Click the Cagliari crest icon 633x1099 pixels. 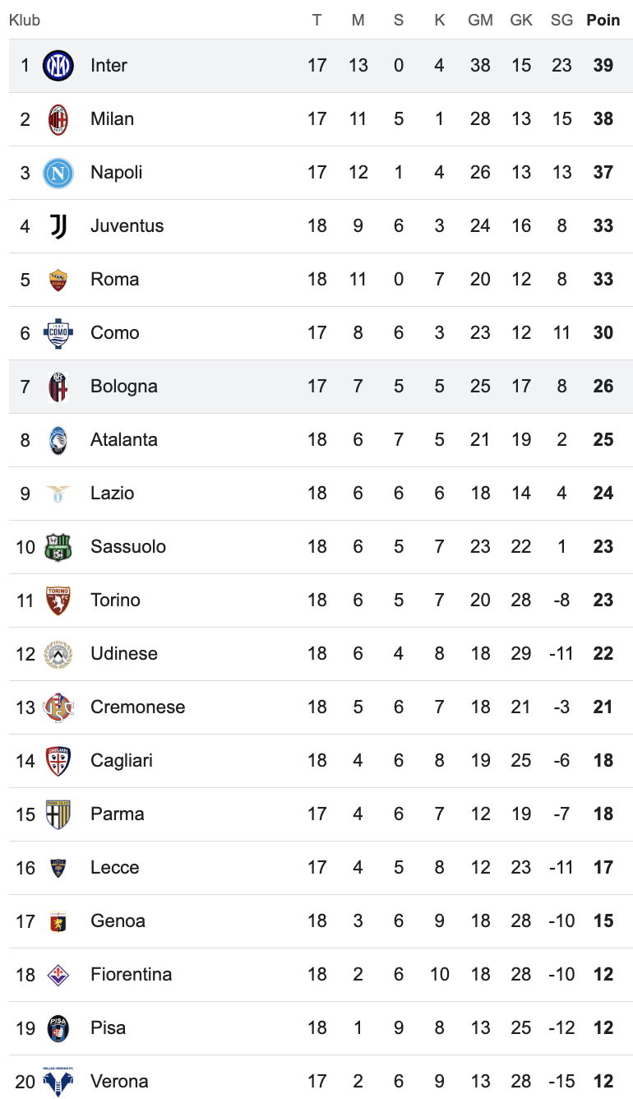(x=58, y=761)
